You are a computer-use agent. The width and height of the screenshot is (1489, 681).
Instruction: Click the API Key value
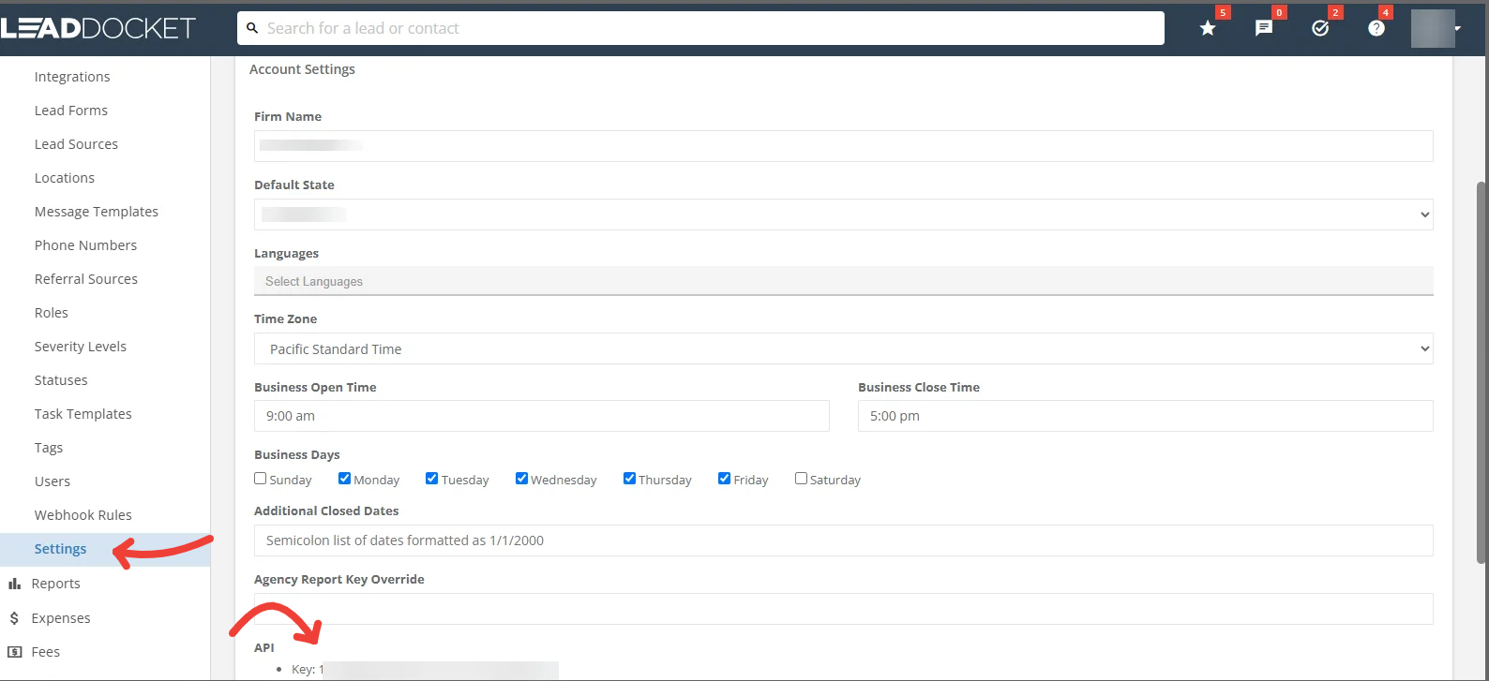pyautogui.click(x=439, y=670)
